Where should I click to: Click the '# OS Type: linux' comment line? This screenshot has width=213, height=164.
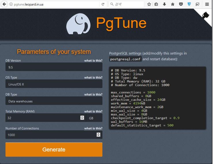tap(127, 74)
